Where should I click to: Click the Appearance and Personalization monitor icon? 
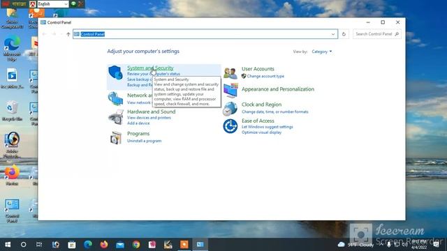230,91
